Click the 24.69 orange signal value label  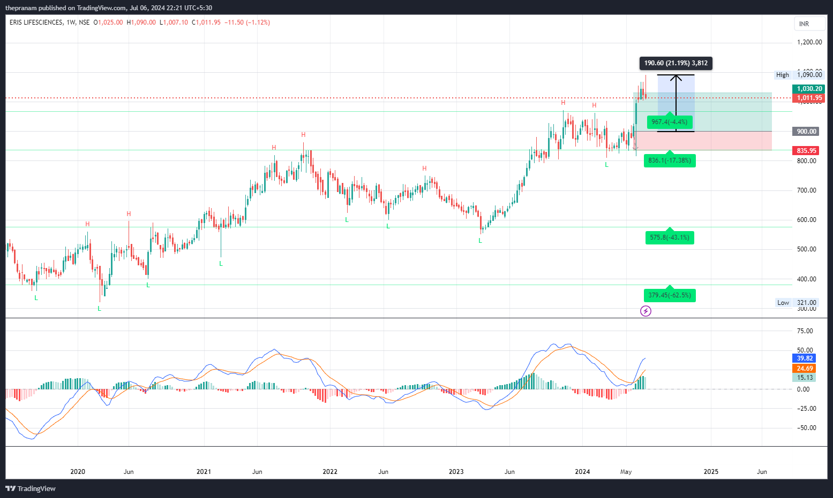[804, 369]
